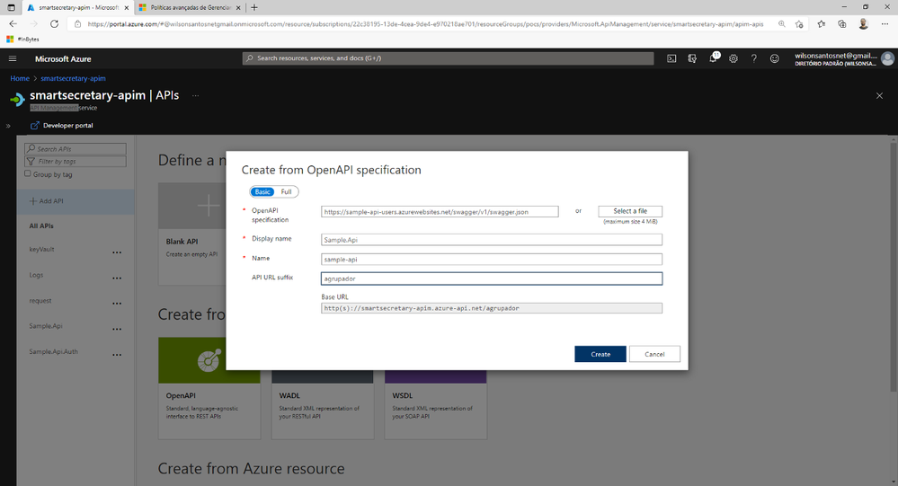898x486 pixels.
Task: Open a new browser tab with plus
Action: pos(254,7)
